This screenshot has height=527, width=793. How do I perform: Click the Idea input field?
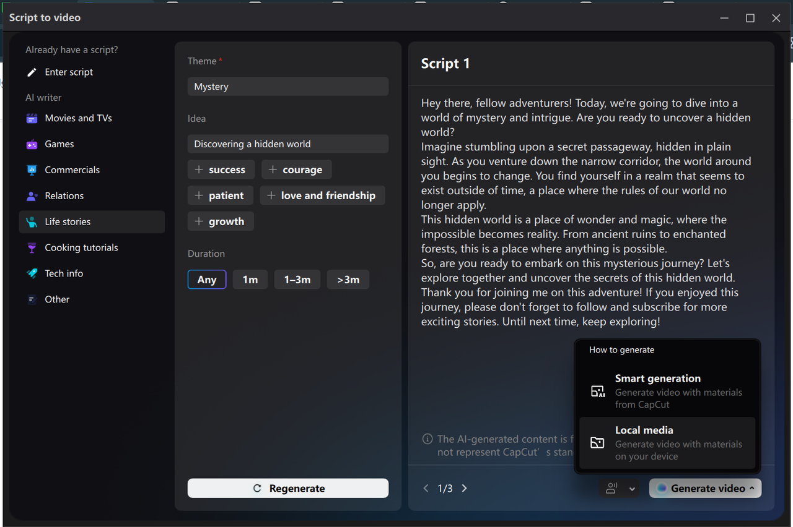[x=287, y=144]
